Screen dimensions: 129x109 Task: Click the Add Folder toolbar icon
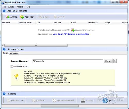[22, 17]
